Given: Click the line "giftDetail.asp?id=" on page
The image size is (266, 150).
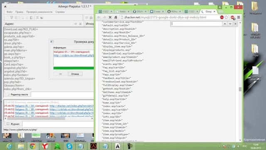Looking at the screenshot, I should pos(116,95).
